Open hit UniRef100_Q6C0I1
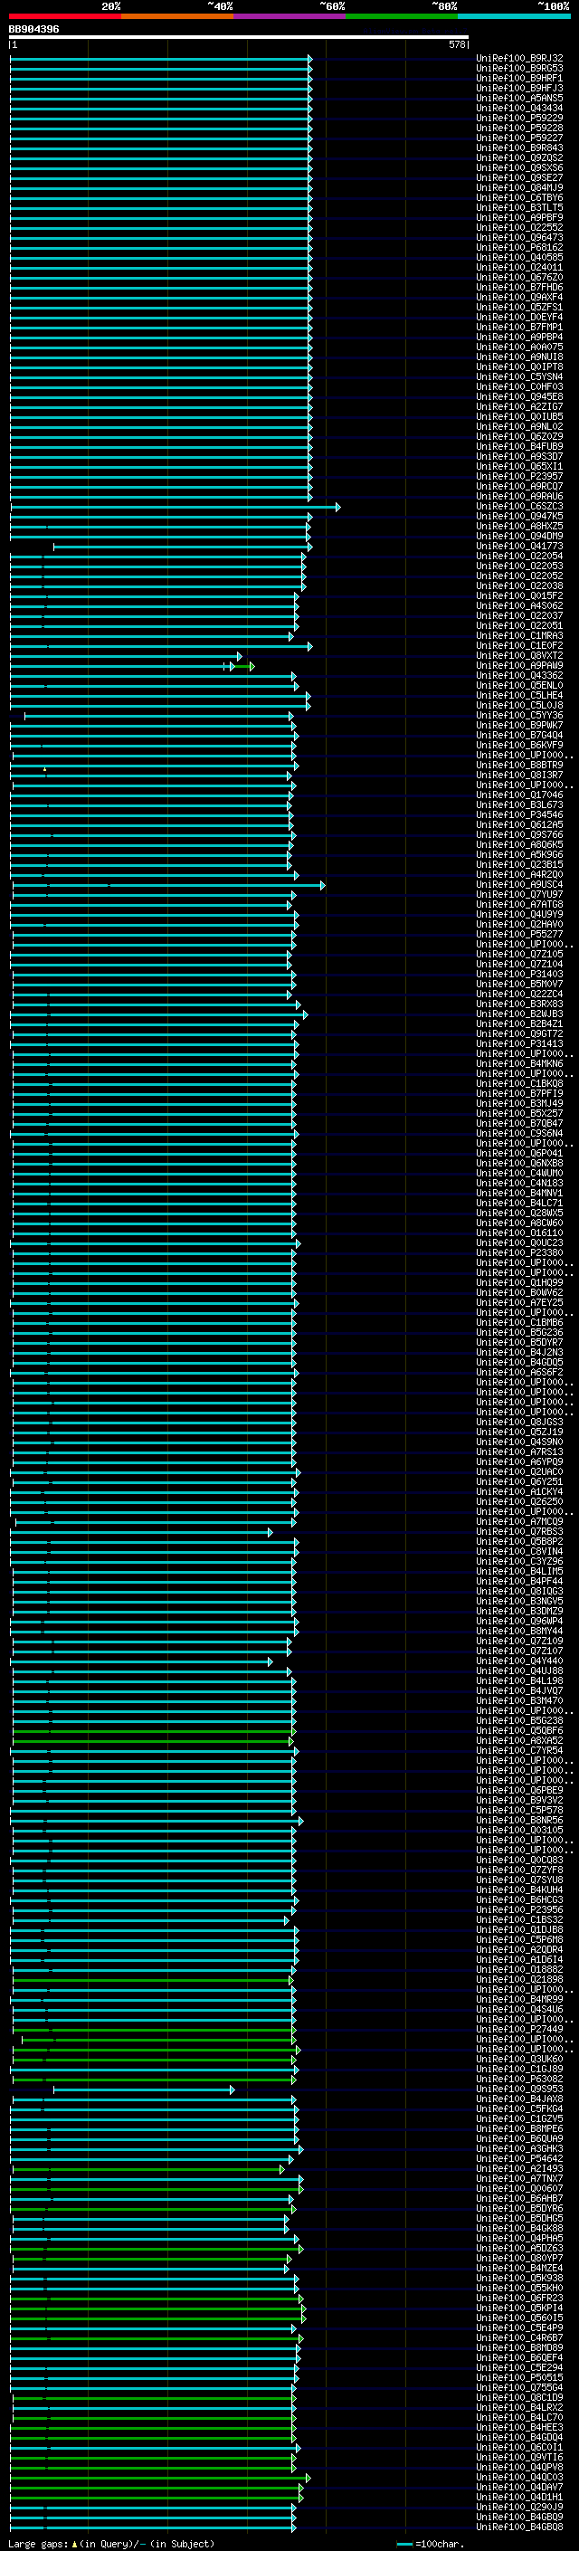This screenshot has width=579, height=2551. point(519,2447)
